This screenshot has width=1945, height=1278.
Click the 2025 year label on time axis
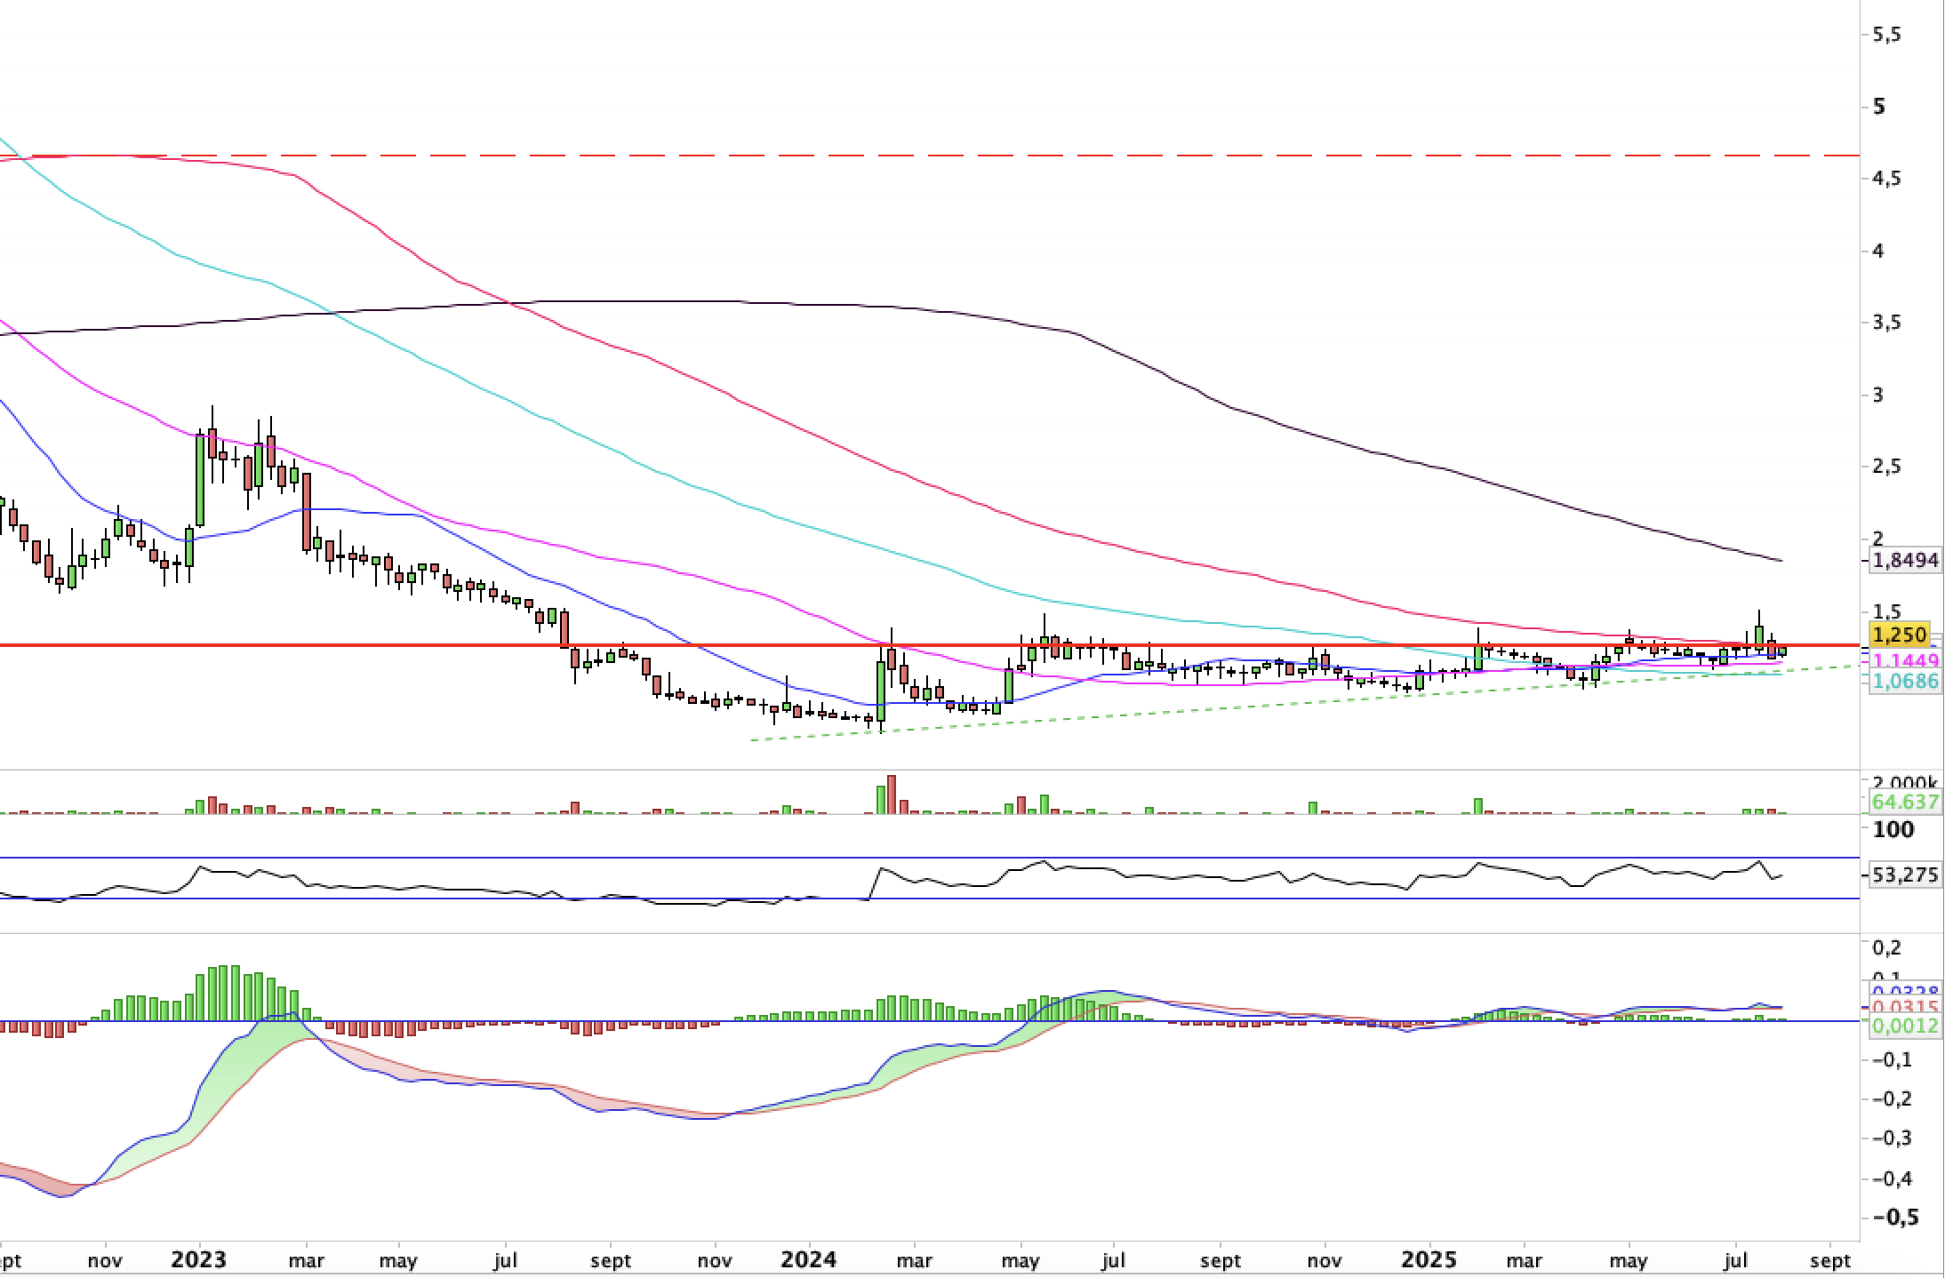pos(1429,1260)
